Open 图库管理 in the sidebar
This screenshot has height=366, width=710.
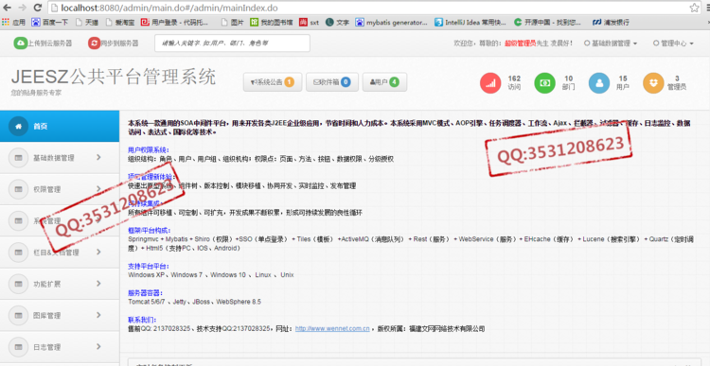pos(60,315)
